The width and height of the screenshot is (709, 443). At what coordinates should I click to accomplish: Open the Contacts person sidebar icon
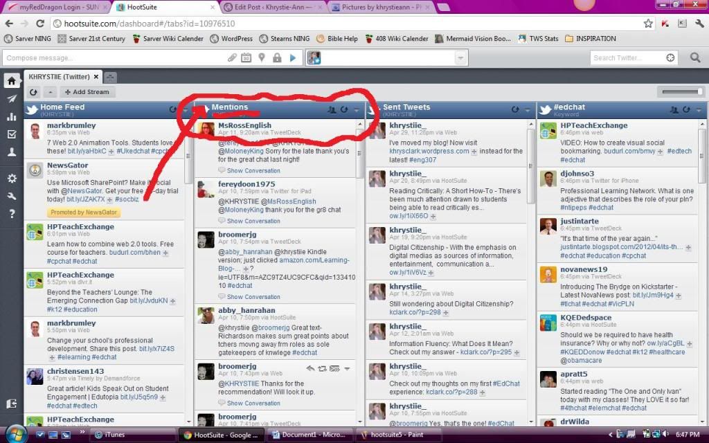pyautogui.click(x=12, y=152)
